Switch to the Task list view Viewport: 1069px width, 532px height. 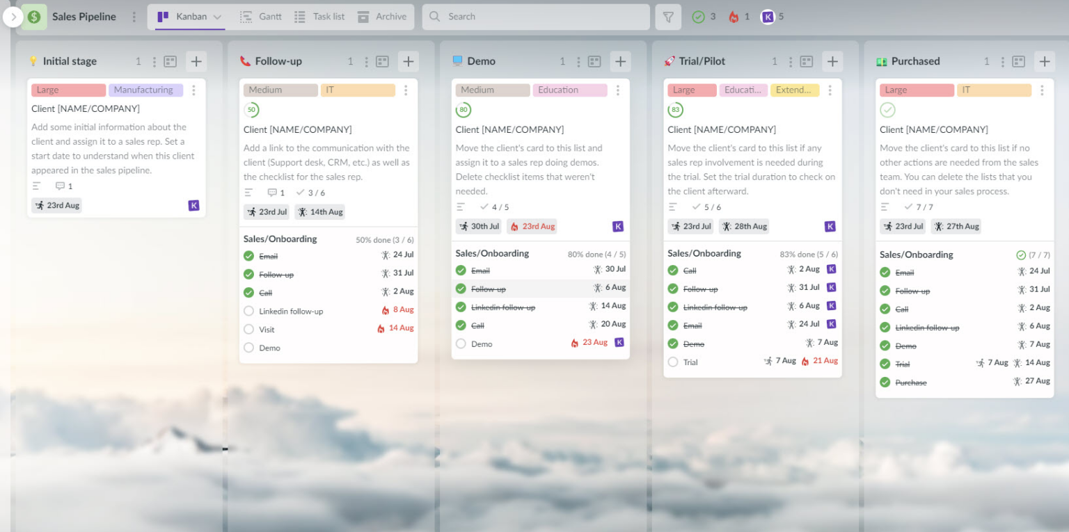click(x=319, y=17)
